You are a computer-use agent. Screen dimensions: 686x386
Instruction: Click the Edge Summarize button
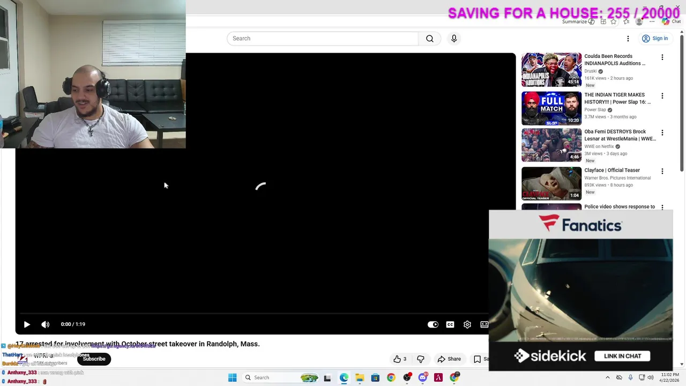click(x=578, y=22)
